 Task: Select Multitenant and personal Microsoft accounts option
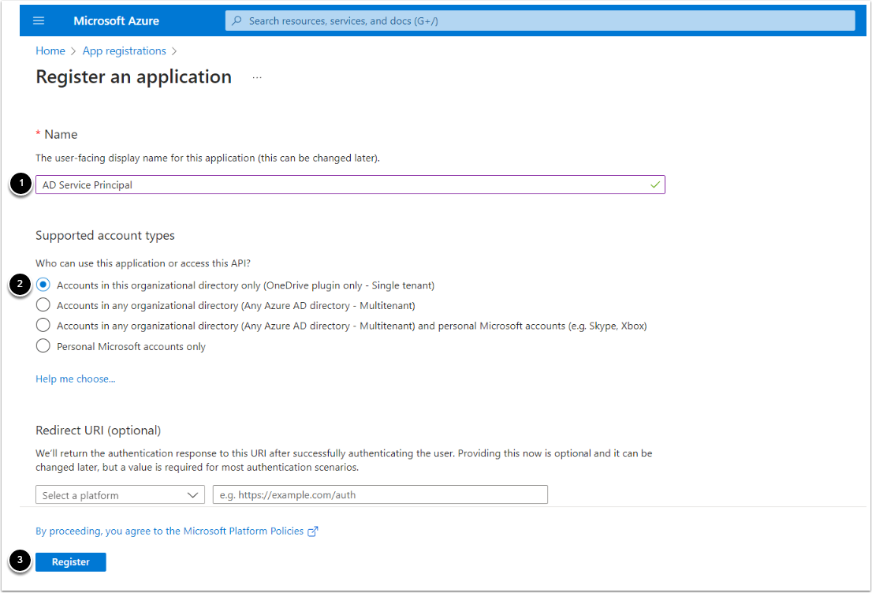point(43,325)
